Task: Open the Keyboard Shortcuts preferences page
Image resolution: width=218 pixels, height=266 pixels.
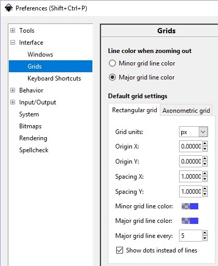Action: coord(54,78)
